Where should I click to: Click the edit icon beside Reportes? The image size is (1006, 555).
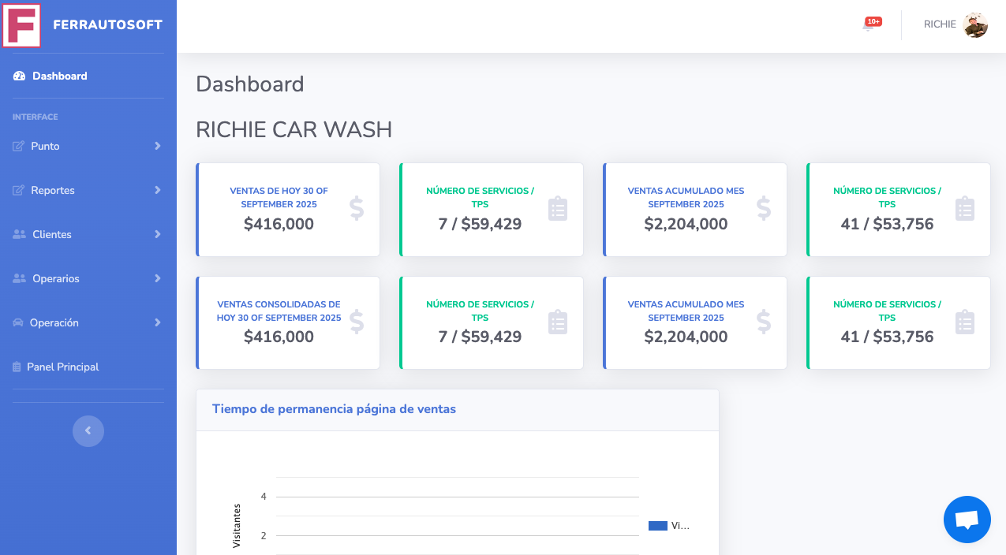pos(18,191)
